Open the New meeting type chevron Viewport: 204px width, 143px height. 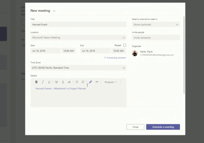coord(54,11)
